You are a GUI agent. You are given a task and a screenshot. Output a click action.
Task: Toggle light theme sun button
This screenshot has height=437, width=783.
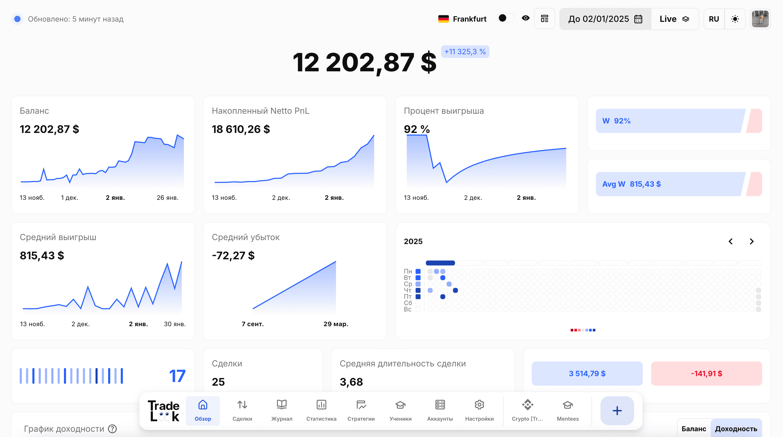point(735,19)
